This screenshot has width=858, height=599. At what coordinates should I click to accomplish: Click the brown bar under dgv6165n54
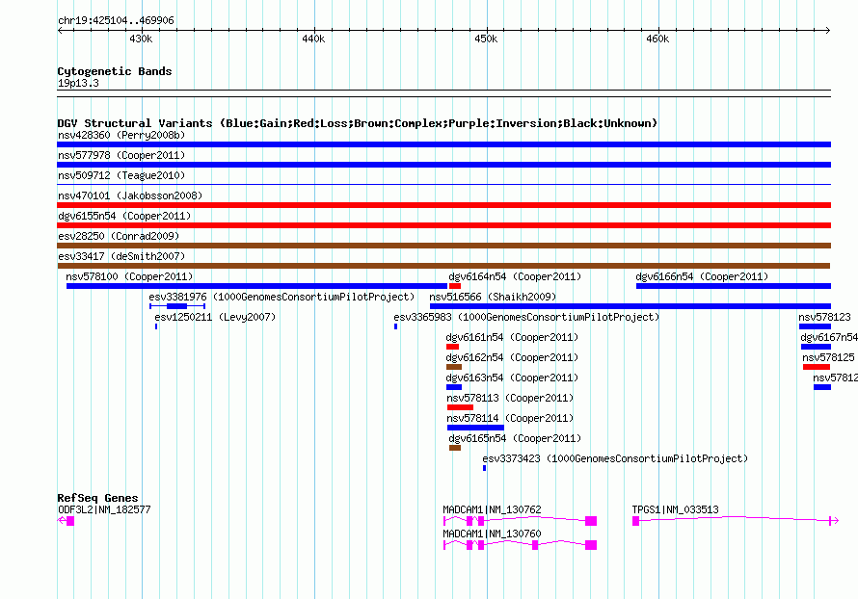(x=455, y=448)
